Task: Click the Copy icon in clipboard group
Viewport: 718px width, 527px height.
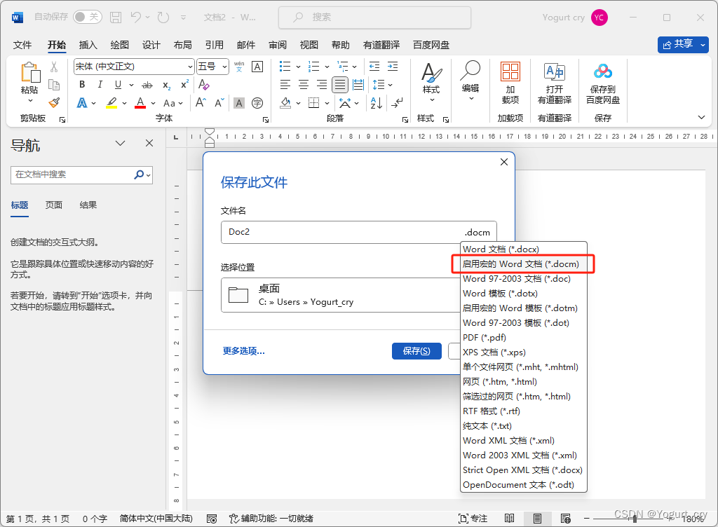Action: tap(54, 85)
